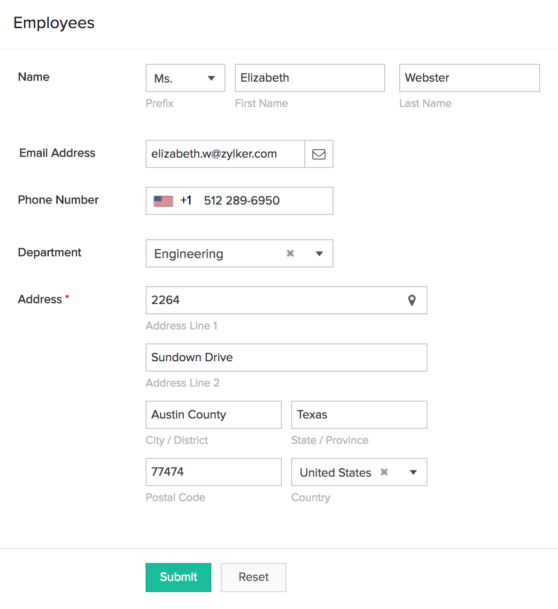Screen dimensions: 558x609
Task: Click the envelope icon beside the email field
Action: point(319,154)
